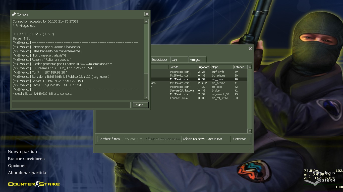
Task: Click Cambiar filtros button
Action: click(x=110, y=139)
